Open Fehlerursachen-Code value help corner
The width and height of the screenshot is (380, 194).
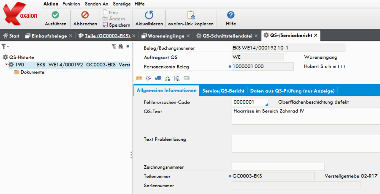click(x=266, y=105)
